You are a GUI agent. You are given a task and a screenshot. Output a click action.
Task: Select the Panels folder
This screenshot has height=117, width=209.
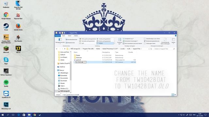78,55
